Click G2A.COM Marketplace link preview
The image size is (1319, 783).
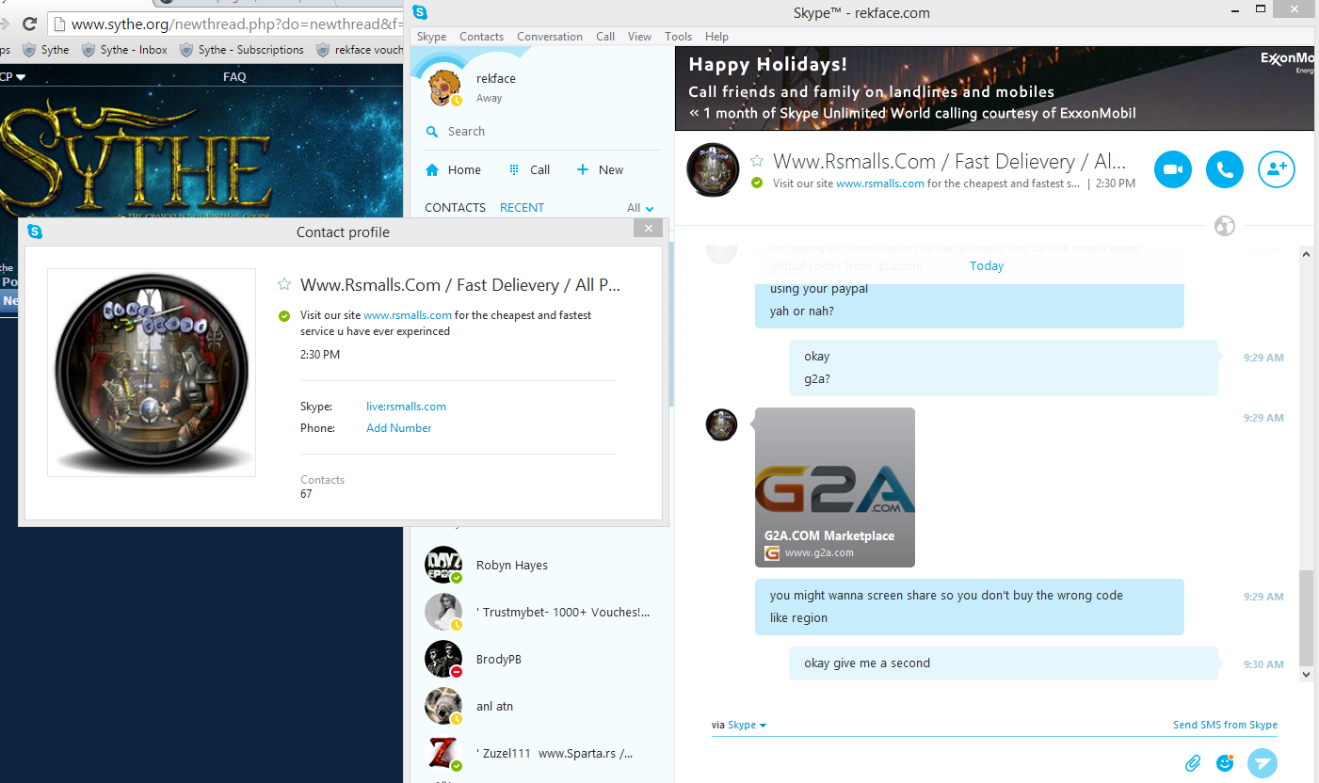coord(835,487)
